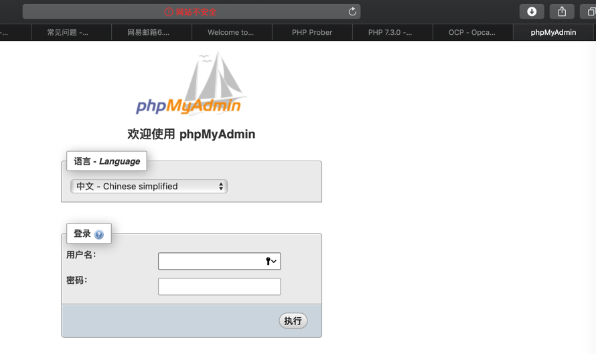Open the 中文 - Chinese simplified language dropdown

[149, 186]
